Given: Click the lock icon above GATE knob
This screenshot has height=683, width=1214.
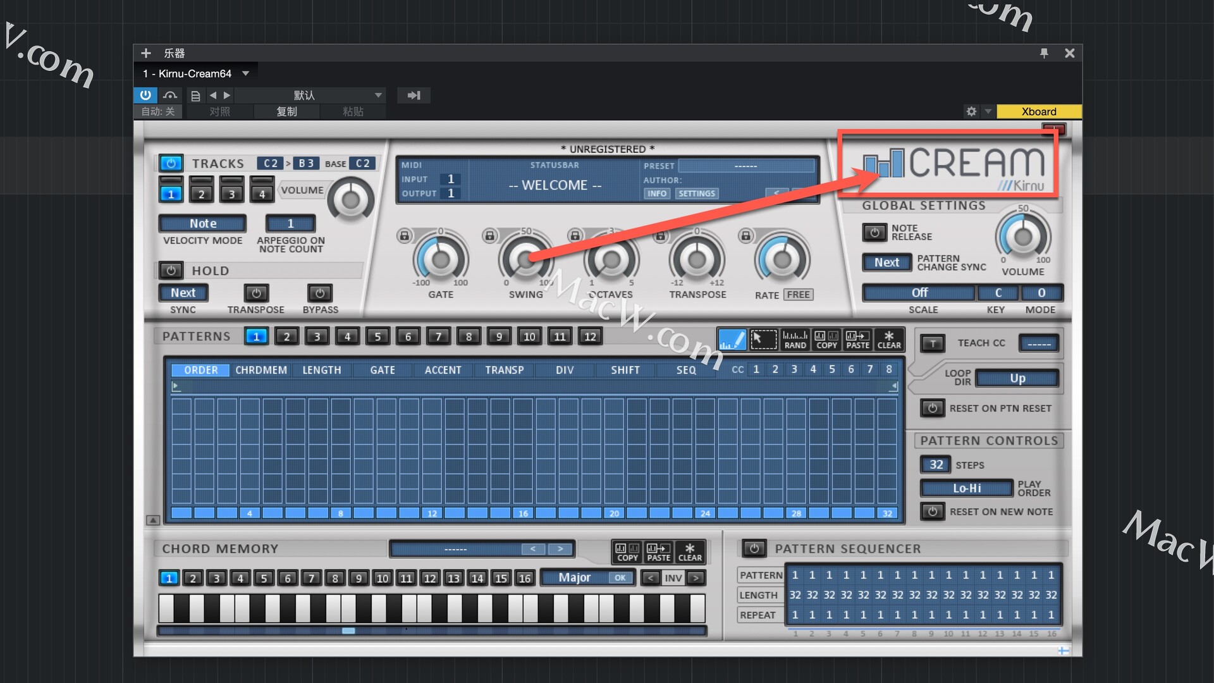Looking at the screenshot, I should point(404,236).
